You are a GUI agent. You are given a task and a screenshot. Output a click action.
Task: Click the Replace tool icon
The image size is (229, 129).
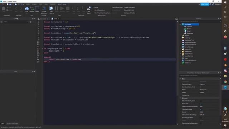[x=32, y=9]
